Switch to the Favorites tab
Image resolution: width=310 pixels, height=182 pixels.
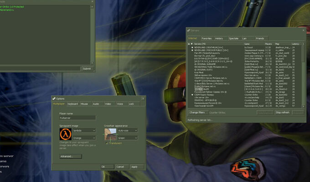coord(207,38)
